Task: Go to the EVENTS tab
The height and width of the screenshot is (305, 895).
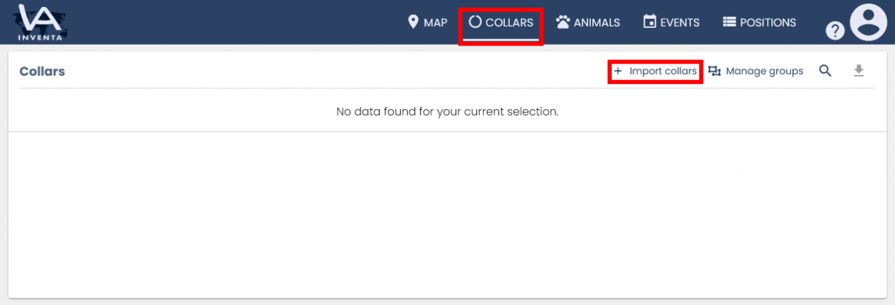Action: click(x=680, y=22)
